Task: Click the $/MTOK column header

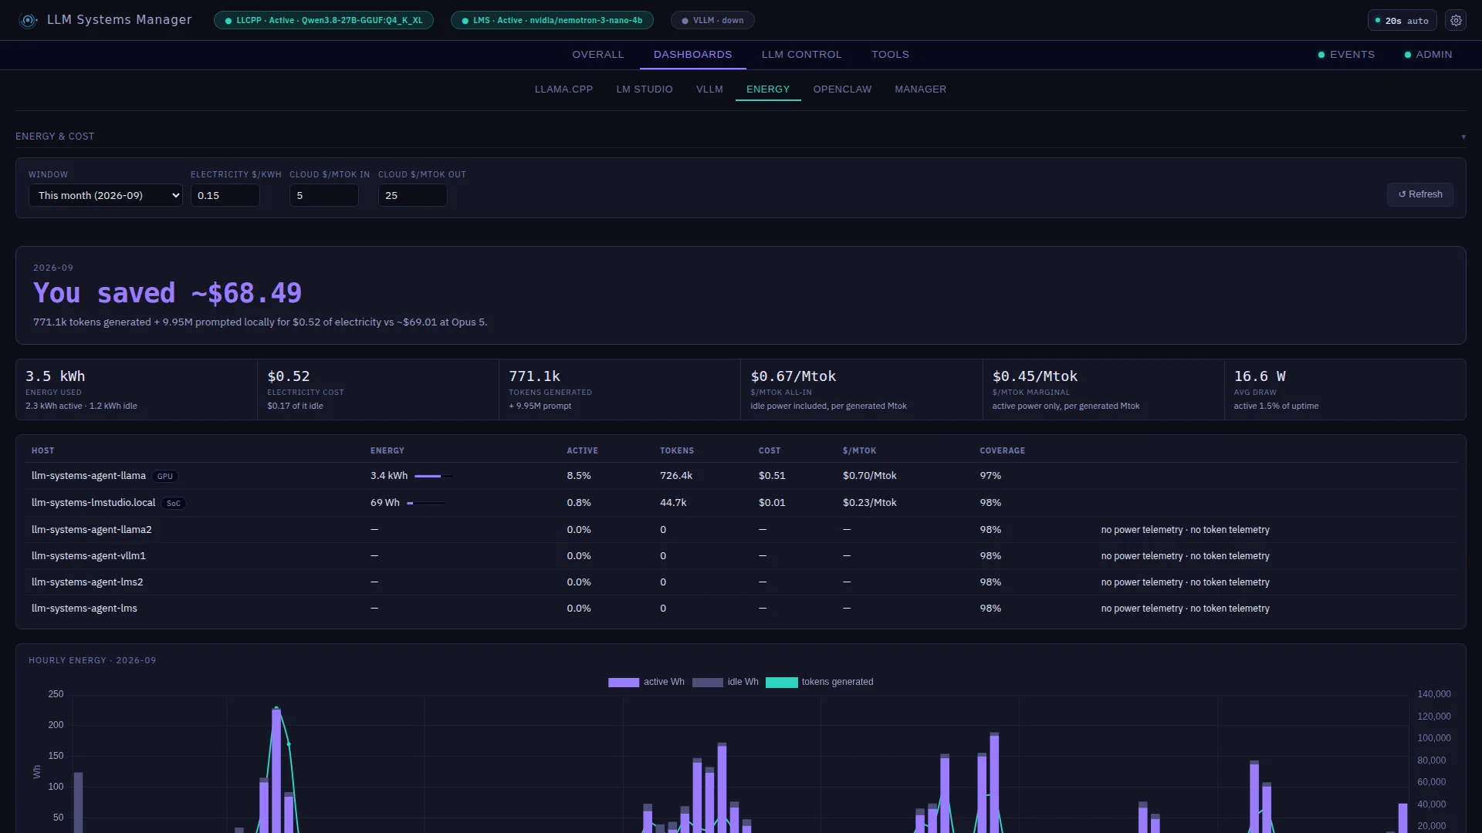Action: click(x=860, y=450)
